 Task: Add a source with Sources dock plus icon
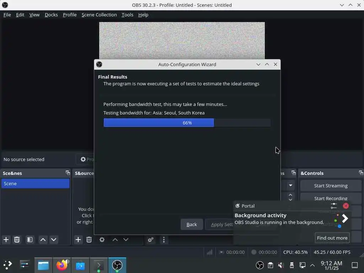[x=78, y=240]
